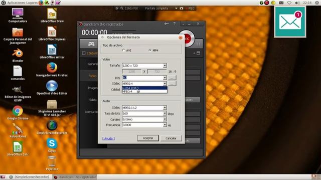
Task: Select Salida tab in Bandicam sidebar
Action: [92, 100]
